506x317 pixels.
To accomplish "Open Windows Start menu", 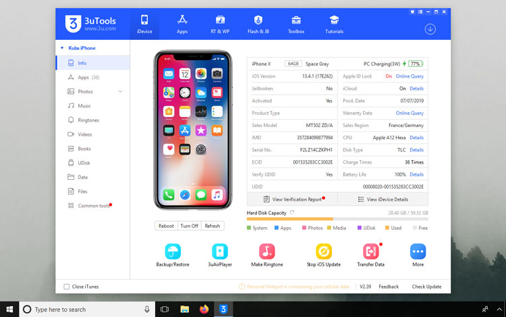I will pyautogui.click(x=9, y=310).
